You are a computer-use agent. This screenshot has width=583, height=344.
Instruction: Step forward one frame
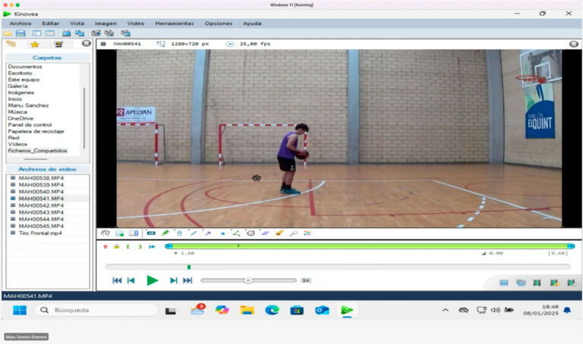coord(173,280)
